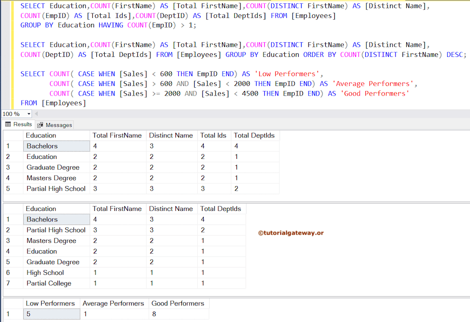Select the Results tab

click(x=19, y=124)
